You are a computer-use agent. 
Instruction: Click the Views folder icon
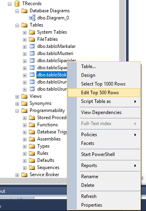click(x=25, y=96)
